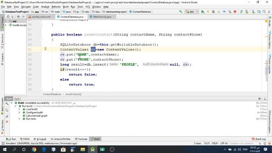Screen dimensions: 272x153
Task: Open Search Everywhere magnifier in toolbar
Action: 264,11
